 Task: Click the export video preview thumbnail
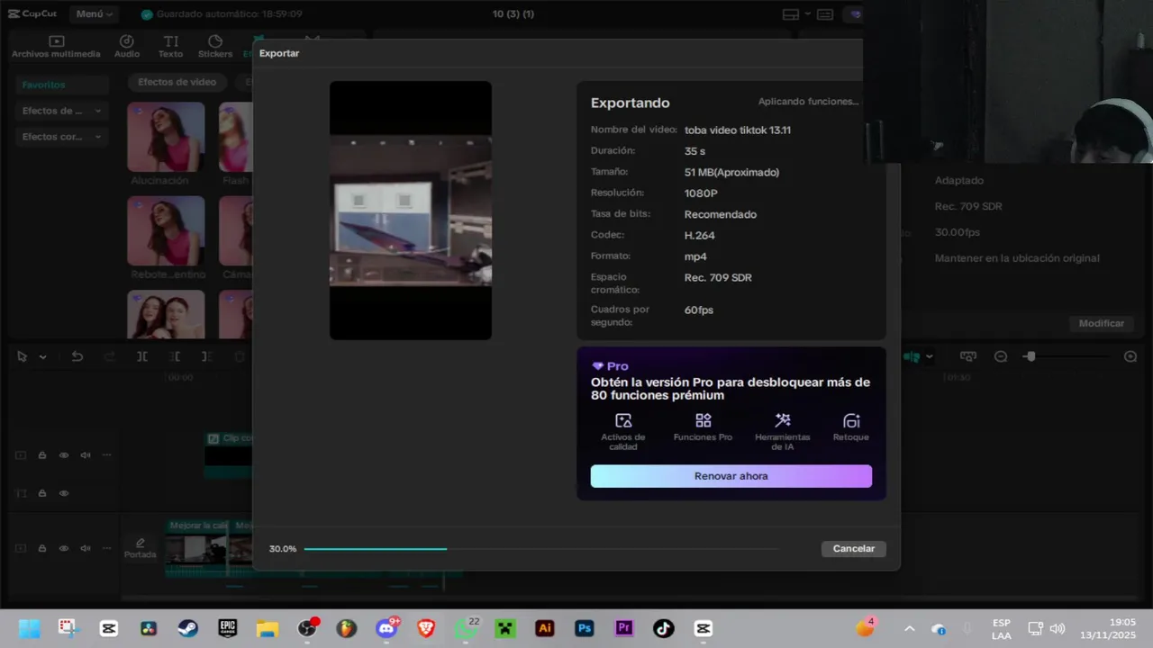coord(411,211)
